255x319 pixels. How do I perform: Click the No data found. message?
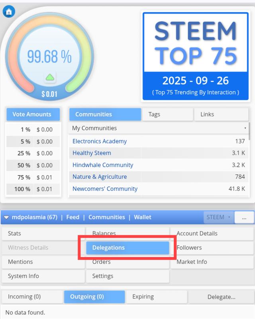click(x=25, y=313)
